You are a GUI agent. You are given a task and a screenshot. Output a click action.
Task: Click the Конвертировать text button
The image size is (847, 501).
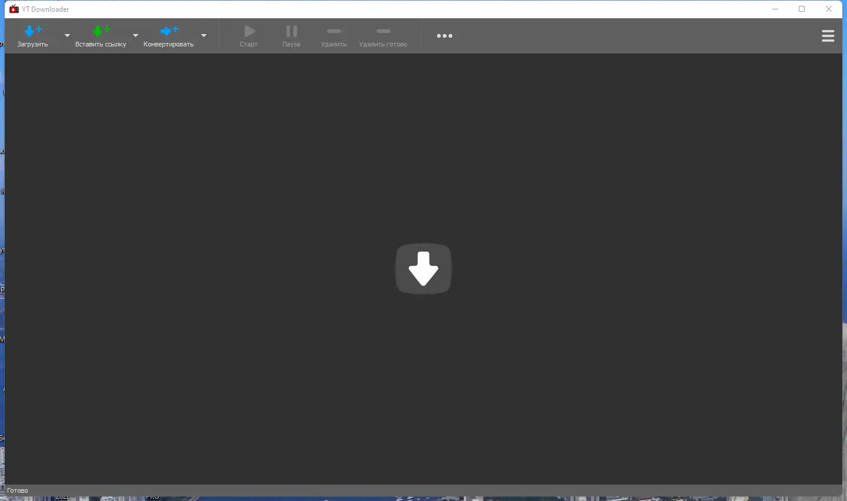(x=168, y=44)
